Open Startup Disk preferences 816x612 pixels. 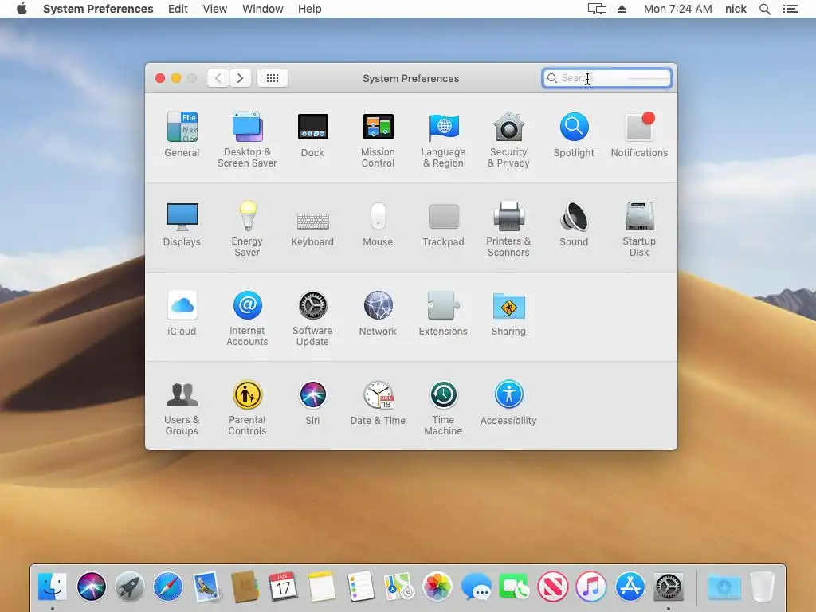click(639, 229)
